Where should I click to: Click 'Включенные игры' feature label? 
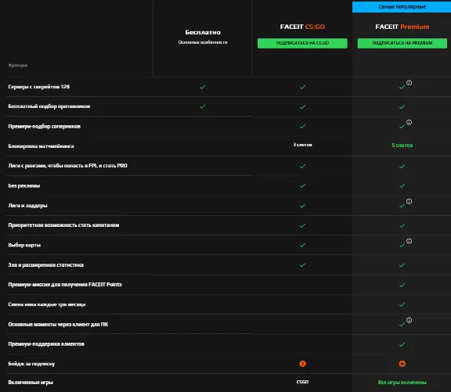(x=31, y=383)
